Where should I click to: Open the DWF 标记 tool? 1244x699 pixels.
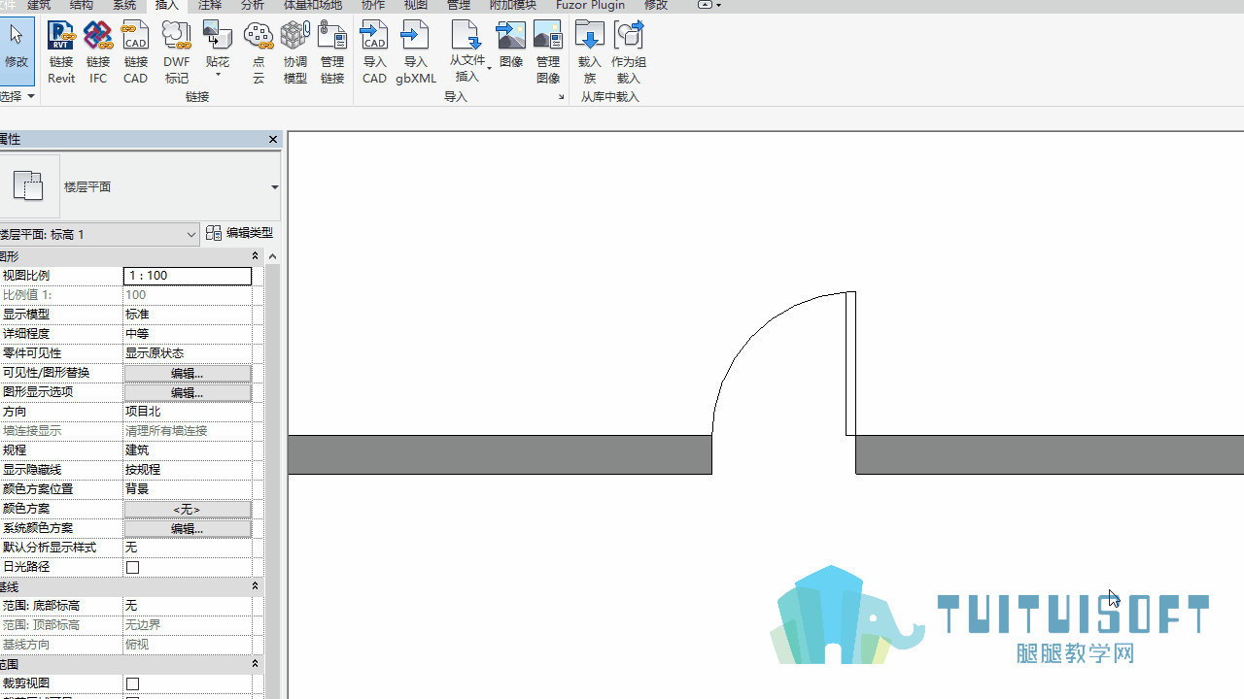point(176,52)
